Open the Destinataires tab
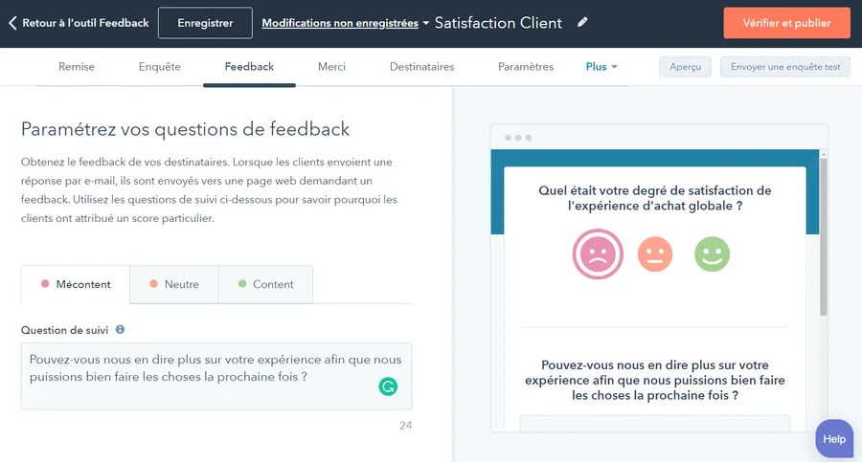Viewport: 862px width, 462px height. (421, 67)
